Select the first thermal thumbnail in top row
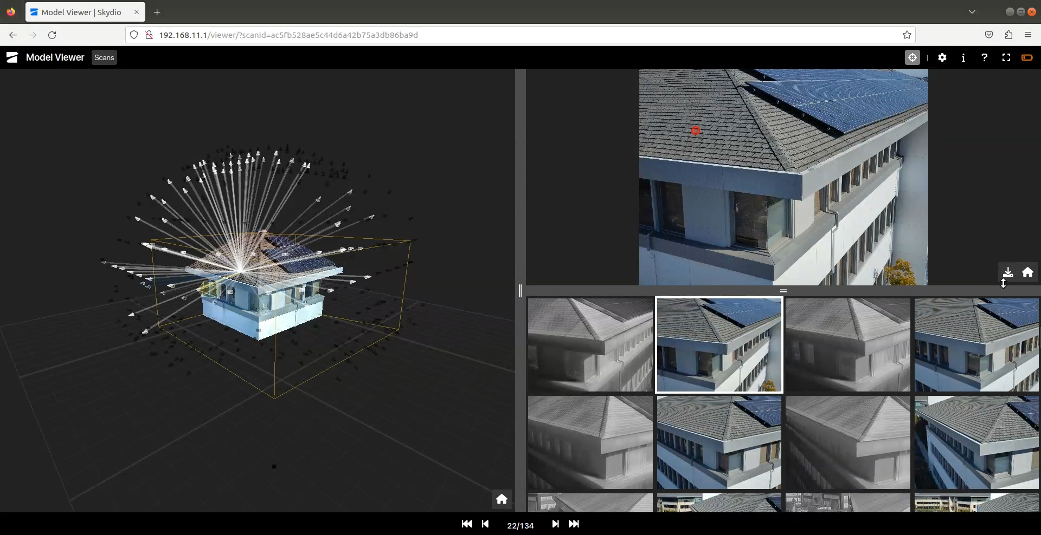Viewport: 1041px width, 535px height. pyautogui.click(x=590, y=344)
